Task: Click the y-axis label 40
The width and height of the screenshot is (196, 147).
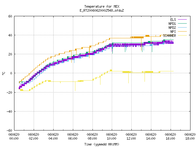Action: click(10, 36)
